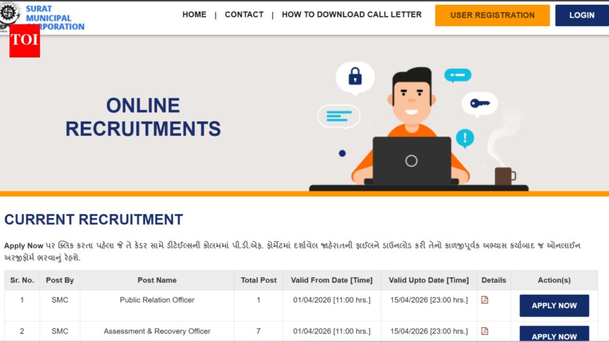Open HOW TO DOWNLOAD CALL LETTER
Screen dimensions: 609x342
351,15
